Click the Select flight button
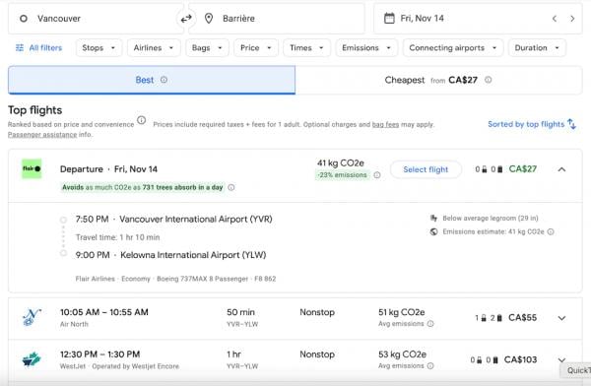Image resolution: width=591 pixels, height=386 pixels. pyautogui.click(x=426, y=169)
